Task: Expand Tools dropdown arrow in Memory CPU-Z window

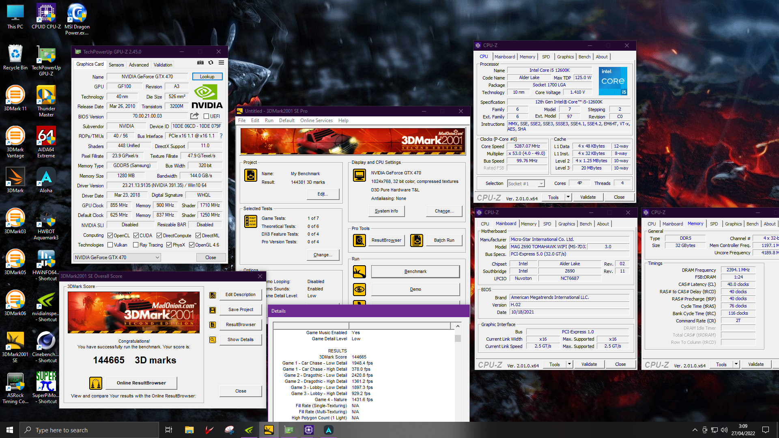Action: 736,364
